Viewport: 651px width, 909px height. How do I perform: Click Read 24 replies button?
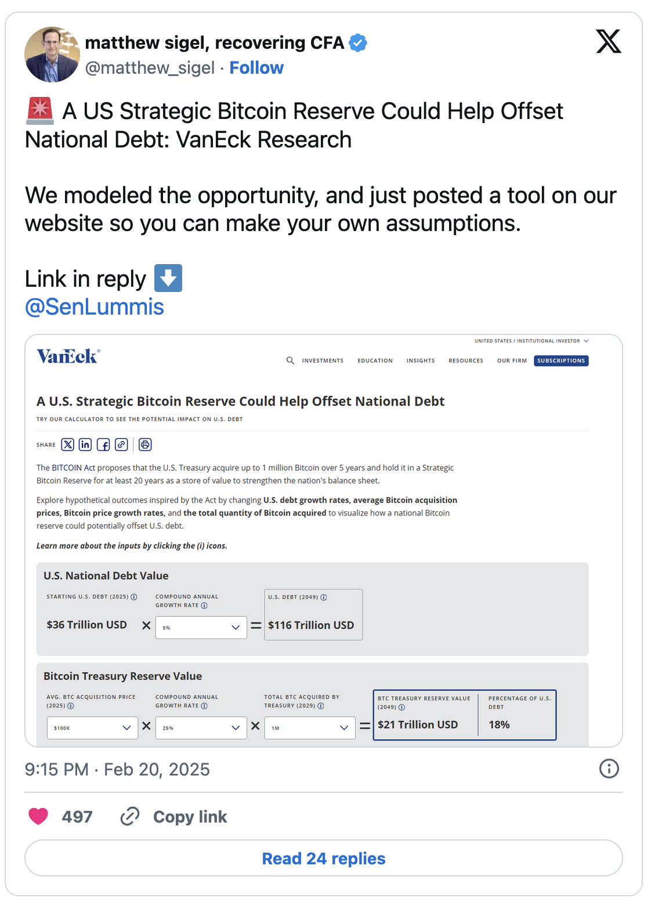click(324, 858)
